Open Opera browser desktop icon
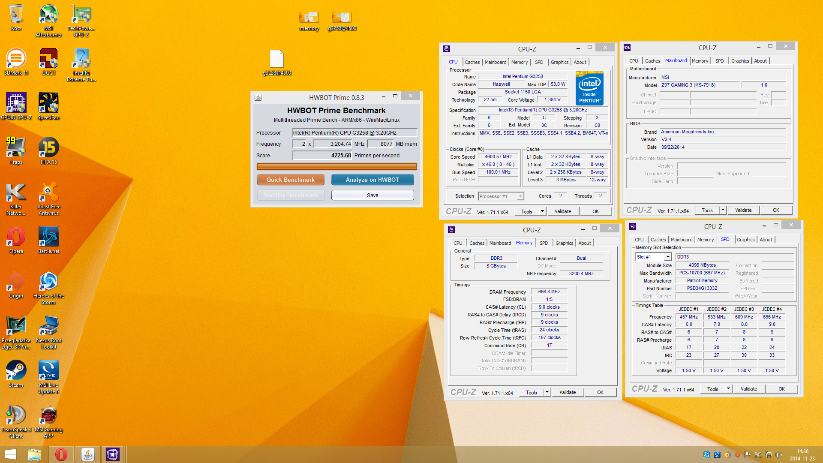Viewport: 823px width, 463px height. (x=16, y=241)
